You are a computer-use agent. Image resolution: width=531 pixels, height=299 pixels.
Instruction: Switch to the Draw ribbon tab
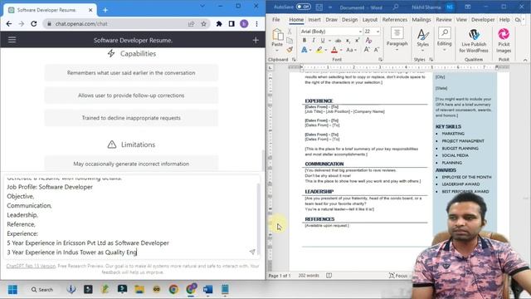(x=331, y=20)
